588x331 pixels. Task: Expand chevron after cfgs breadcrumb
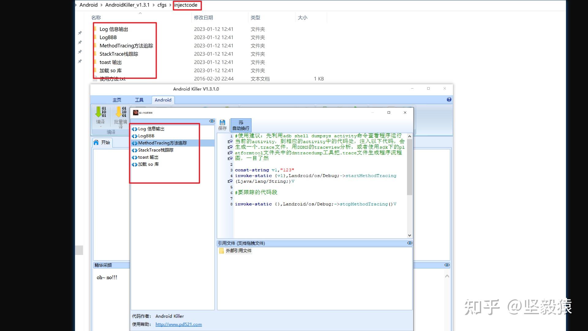tap(170, 5)
